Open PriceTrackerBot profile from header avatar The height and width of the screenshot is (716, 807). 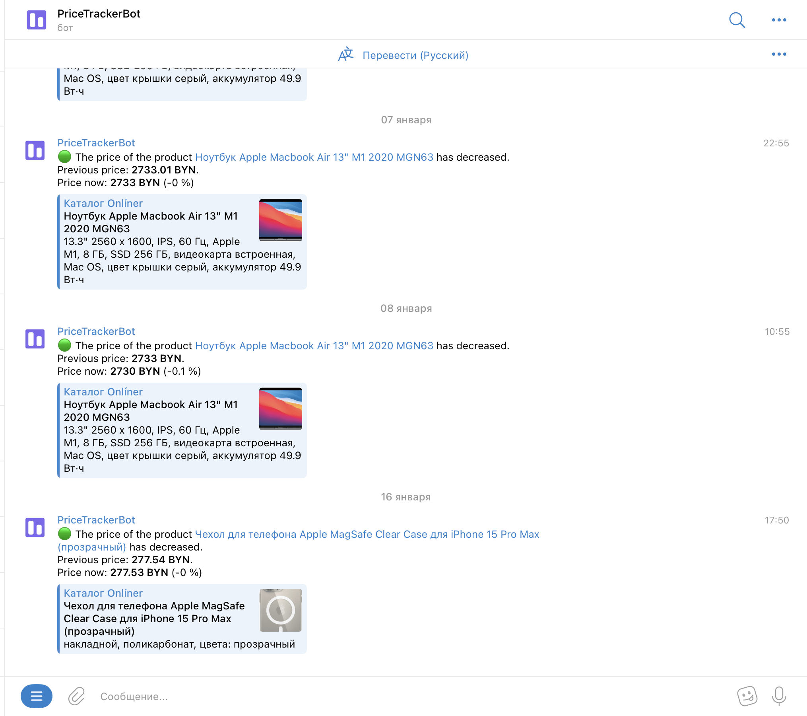pos(37,20)
